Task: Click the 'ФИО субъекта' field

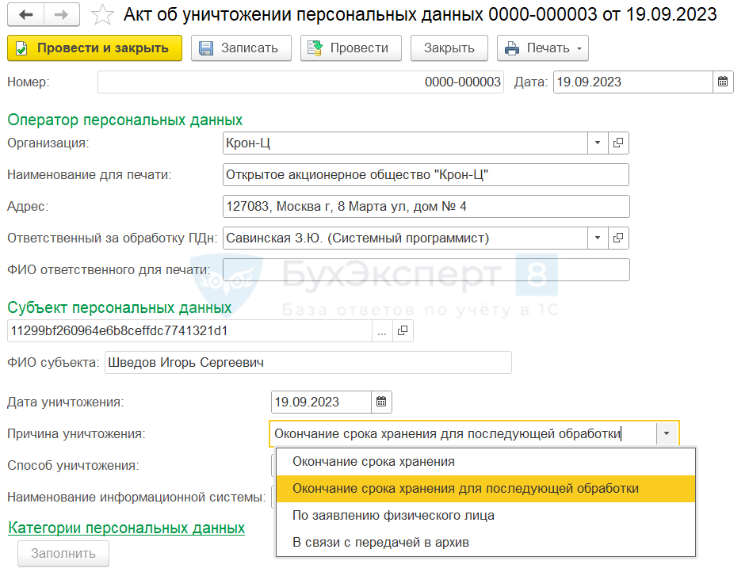Action: (x=308, y=362)
